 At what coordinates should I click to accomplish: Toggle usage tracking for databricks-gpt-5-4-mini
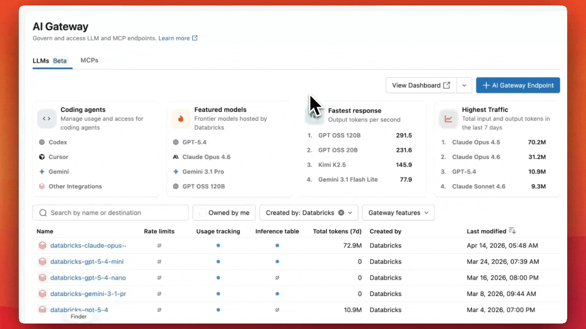coord(218,261)
